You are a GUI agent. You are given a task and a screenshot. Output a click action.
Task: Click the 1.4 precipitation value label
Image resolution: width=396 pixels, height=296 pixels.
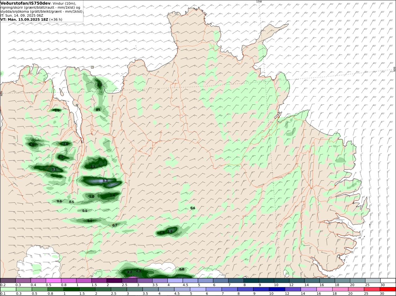pos(112,195)
